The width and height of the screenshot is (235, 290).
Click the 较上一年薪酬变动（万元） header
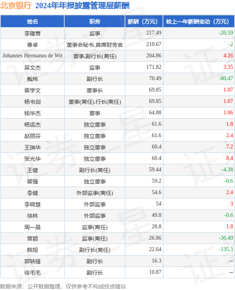(199, 22)
